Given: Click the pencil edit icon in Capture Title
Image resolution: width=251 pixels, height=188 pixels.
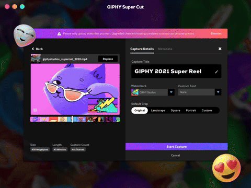Looking at the screenshot, I should click(x=216, y=72).
